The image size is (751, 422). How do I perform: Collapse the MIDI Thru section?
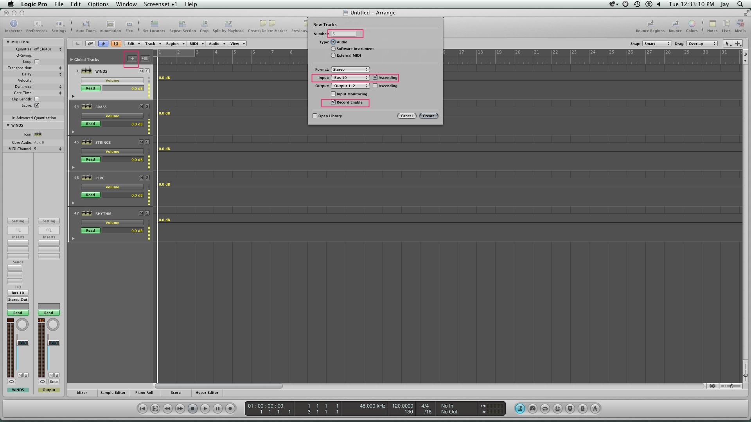point(8,42)
